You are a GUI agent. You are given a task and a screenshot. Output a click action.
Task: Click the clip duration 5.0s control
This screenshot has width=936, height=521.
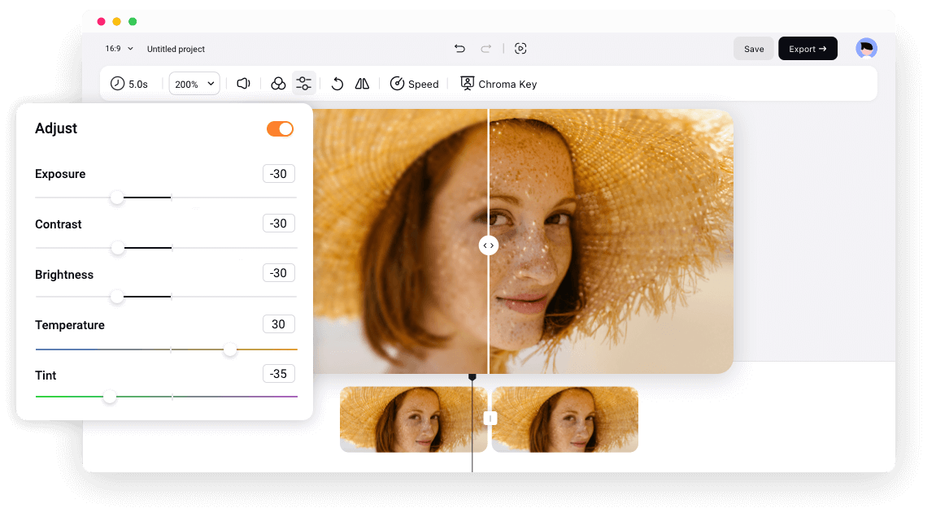point(130,83)
